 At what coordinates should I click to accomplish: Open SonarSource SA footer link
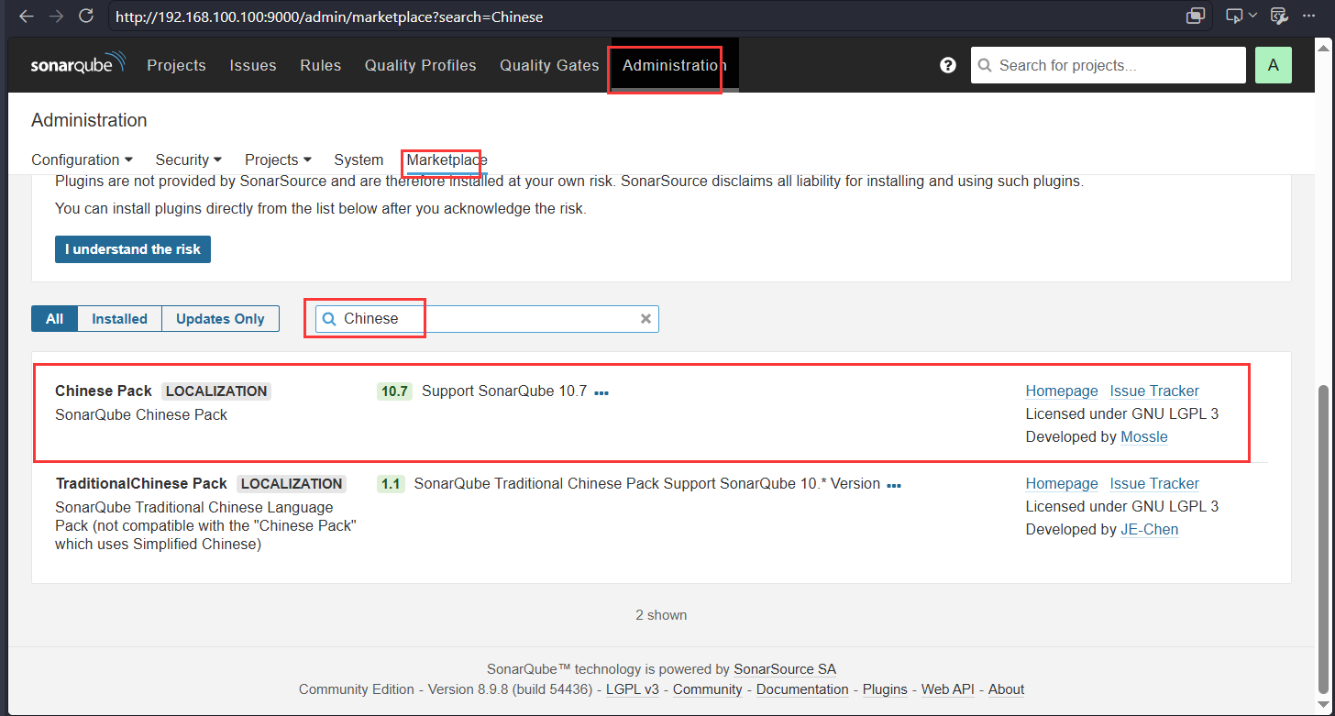[x=785, y=669]
